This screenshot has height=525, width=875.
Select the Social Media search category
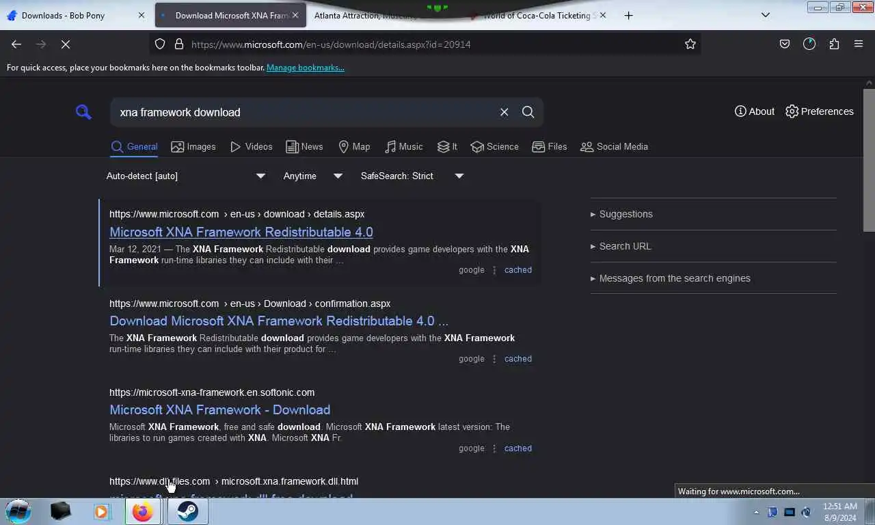point(614,146)
